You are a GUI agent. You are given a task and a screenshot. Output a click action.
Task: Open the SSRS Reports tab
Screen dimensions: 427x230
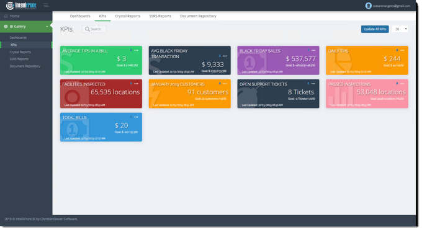tap(160, 16)
